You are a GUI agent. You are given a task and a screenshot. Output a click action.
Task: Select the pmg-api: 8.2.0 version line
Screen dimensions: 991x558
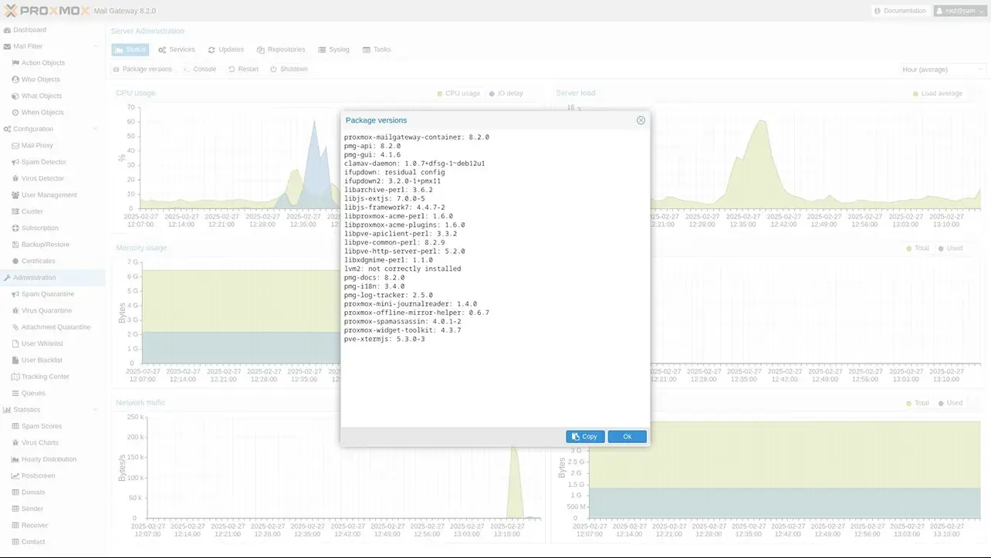(373, 146)
